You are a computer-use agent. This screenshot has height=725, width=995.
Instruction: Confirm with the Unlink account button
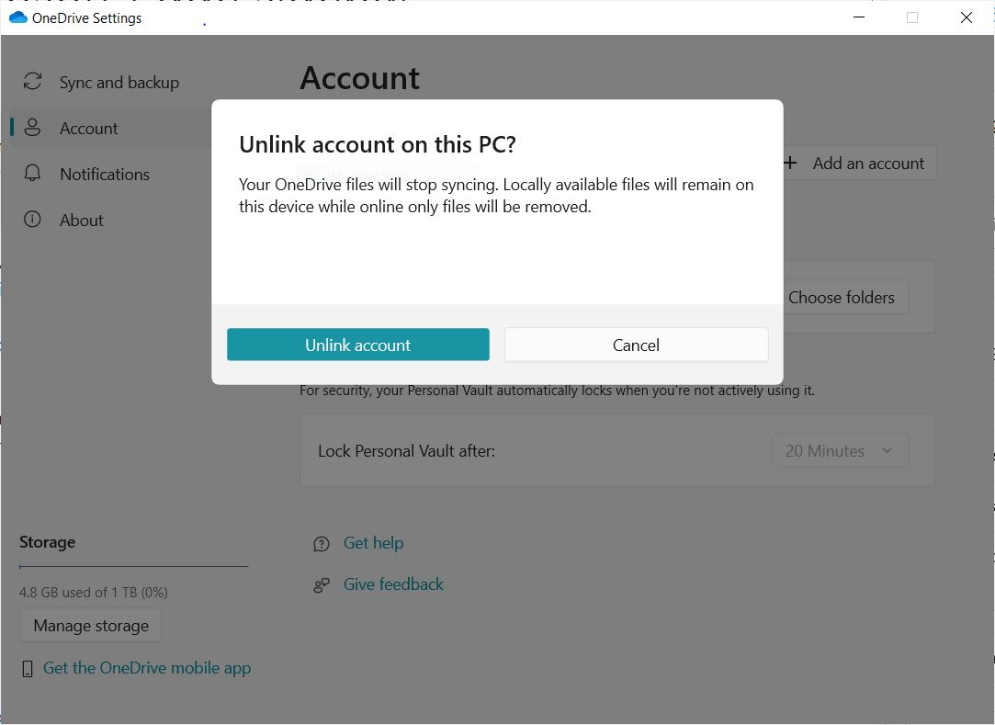(357, 345)
